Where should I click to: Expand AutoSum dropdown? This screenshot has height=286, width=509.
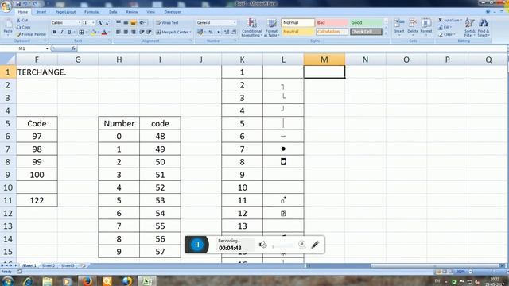pyautogui.click(x=461, y=20)
